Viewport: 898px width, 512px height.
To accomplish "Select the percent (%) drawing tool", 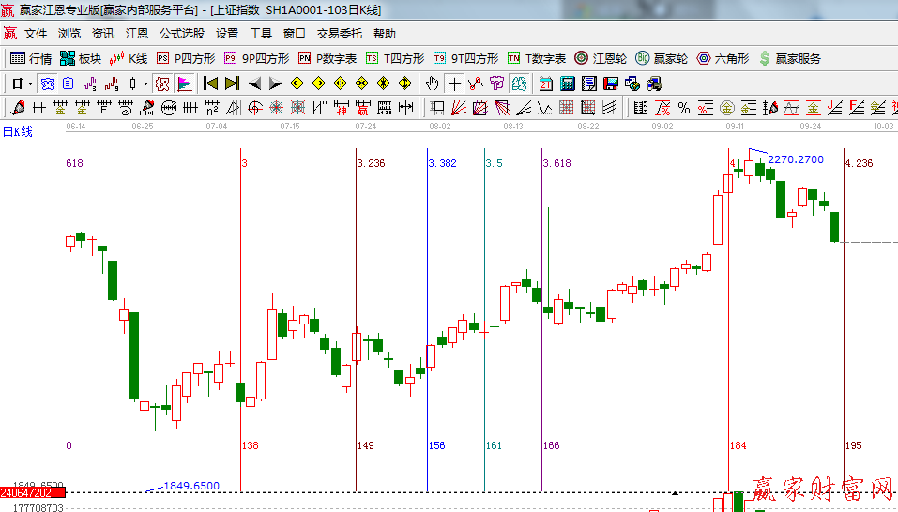I will (x=684, y=108).
